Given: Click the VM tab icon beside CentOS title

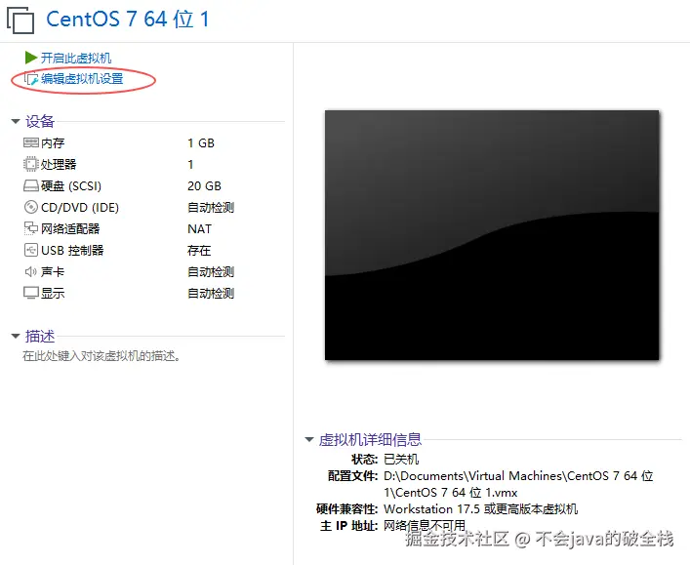Looking at the screenshot, I should tap(20, 20).
